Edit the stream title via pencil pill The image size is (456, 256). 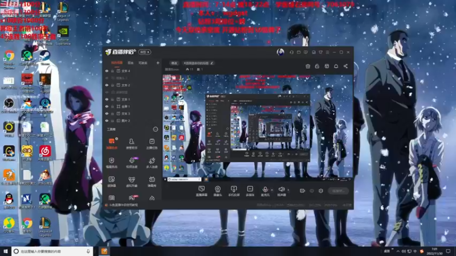click(x=198, y=63)
